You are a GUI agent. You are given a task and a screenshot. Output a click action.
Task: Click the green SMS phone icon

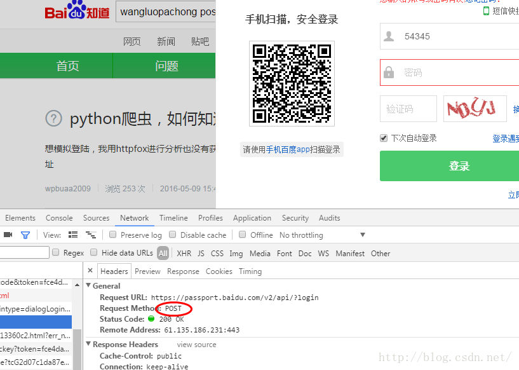pyautogui.click(x=486, y=11)
